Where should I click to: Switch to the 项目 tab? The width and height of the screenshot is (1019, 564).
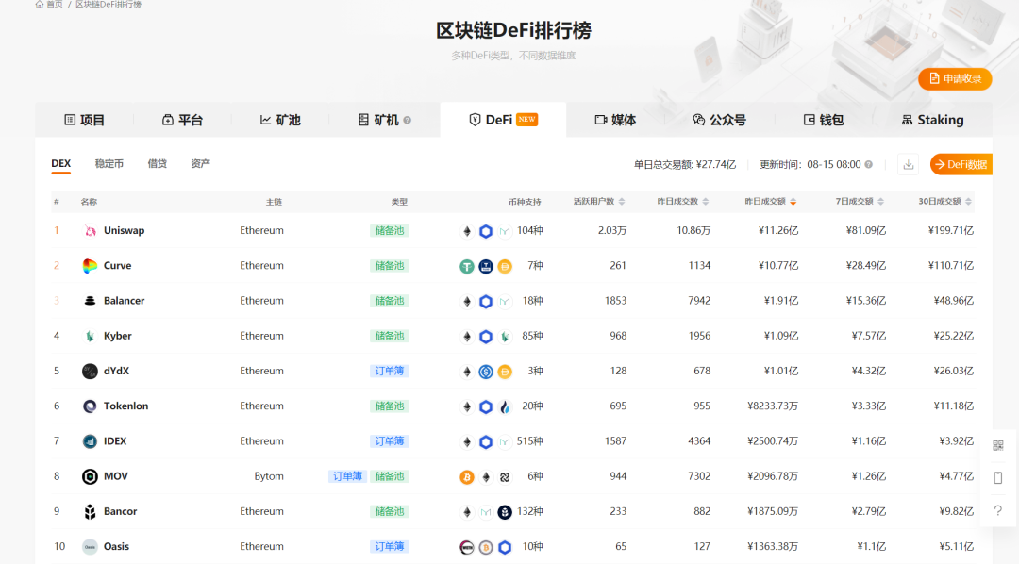(85, 120)
